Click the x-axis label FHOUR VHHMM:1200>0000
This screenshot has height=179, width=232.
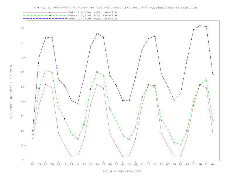122,171
